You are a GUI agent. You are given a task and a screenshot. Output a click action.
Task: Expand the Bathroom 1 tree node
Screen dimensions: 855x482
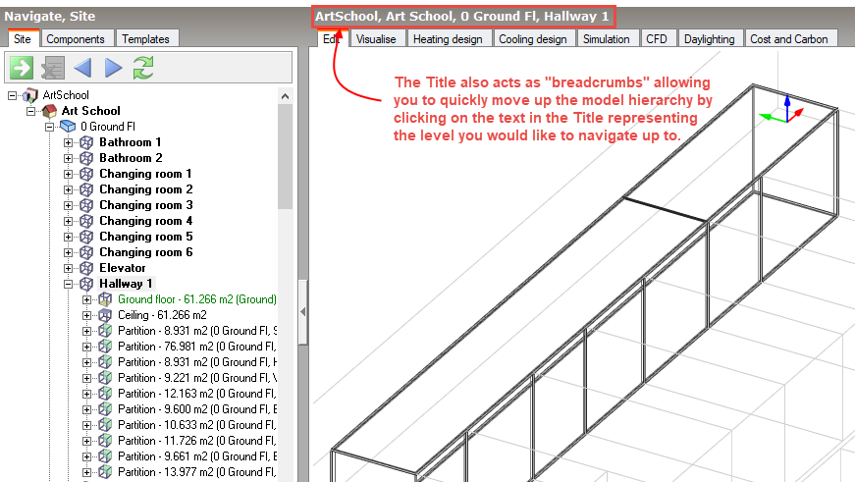tap(69, 142)
